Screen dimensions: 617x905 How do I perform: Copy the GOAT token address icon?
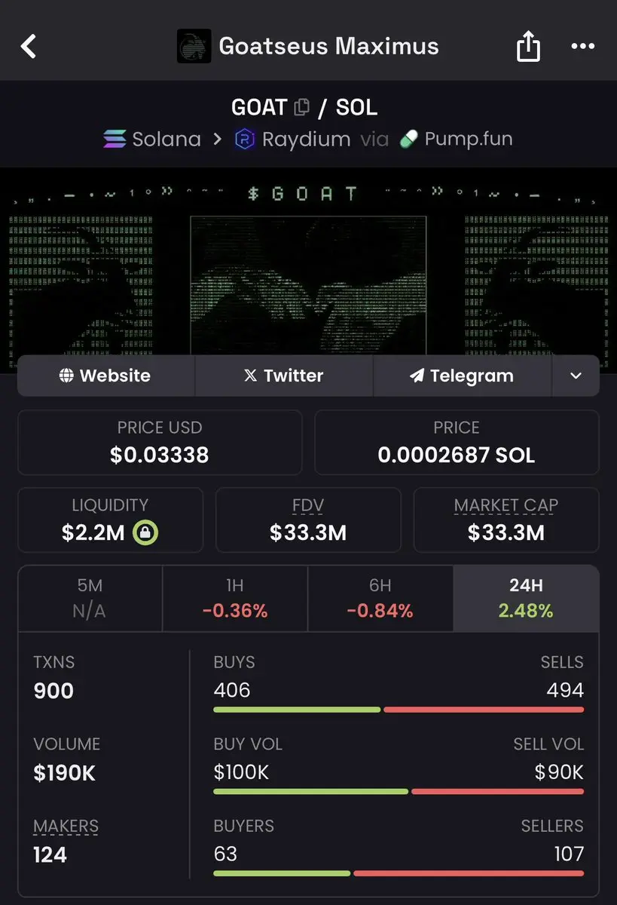pos(301,107)
